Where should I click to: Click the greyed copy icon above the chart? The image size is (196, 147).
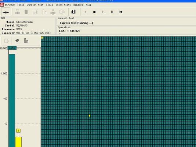pos(7,41)
